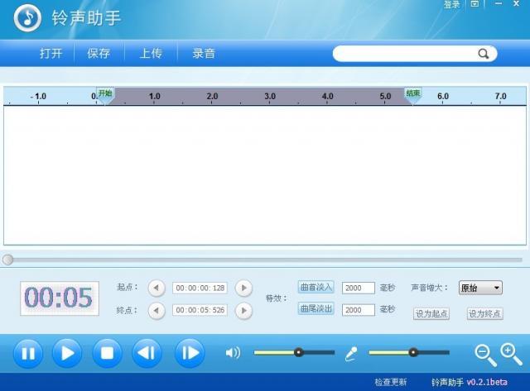530x391 pixels.
Task: Stop playback with the square button
Action: (107, 353)
